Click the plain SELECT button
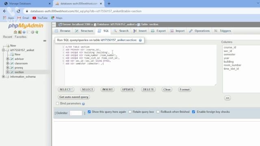The image size is (260, 146). point(87,89)
